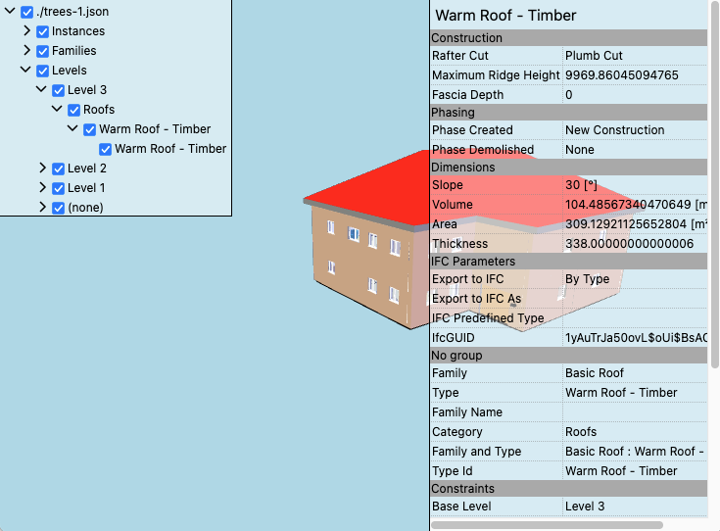Screen dimensions: 720x531
Task: Click the IFC Parameters group header
Action: point(569,261)
